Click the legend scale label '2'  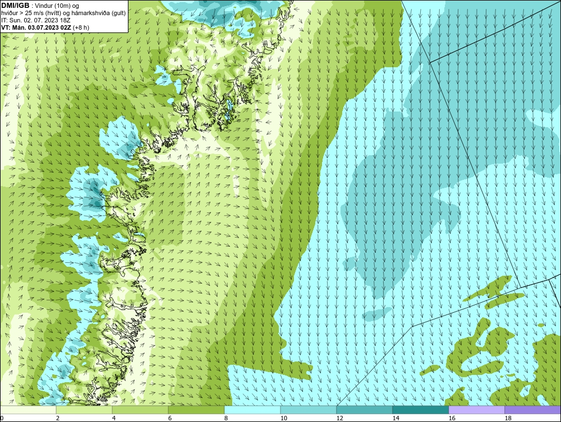pos(58,418)
